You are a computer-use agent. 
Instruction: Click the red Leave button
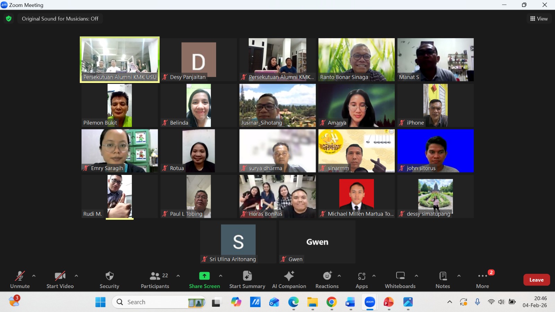[x=536, y=280]
